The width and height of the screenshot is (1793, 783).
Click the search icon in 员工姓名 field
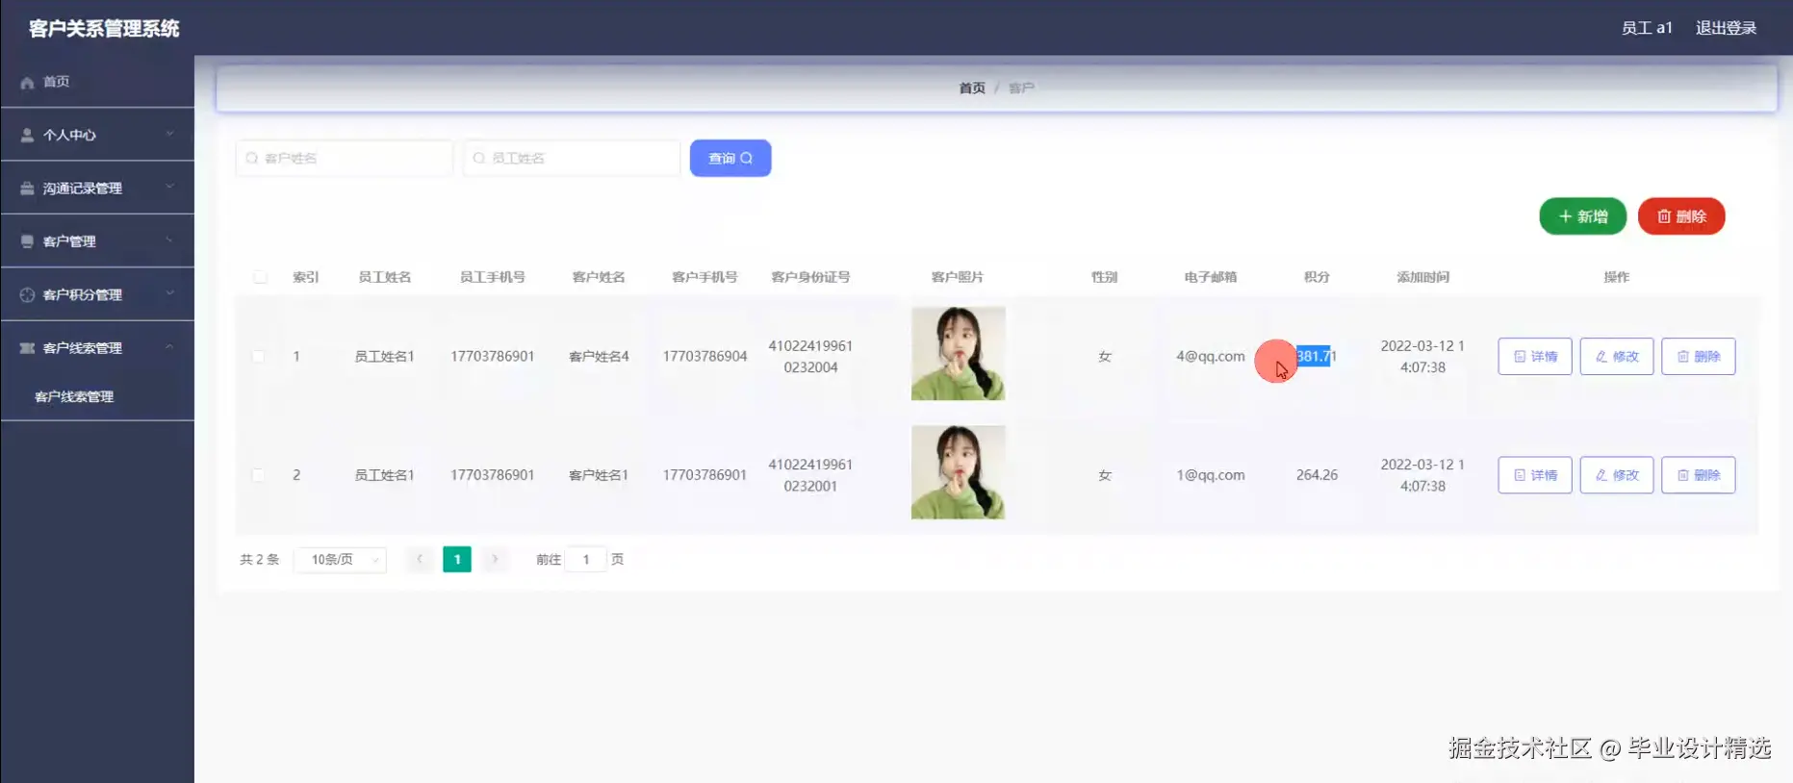coord(479,158)
